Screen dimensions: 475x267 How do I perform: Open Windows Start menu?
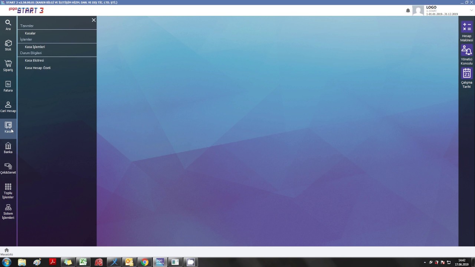pos(6,262)
